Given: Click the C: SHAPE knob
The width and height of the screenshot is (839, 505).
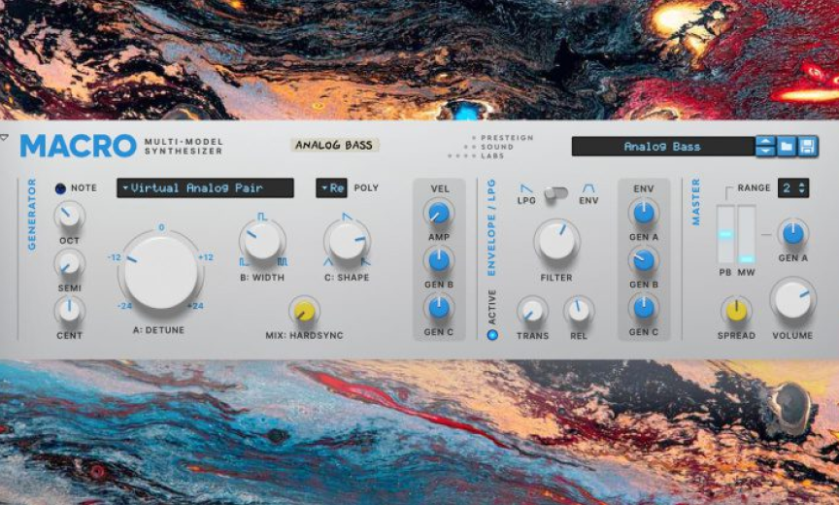Looking at the screenshot, I should (x=347, y=240).
